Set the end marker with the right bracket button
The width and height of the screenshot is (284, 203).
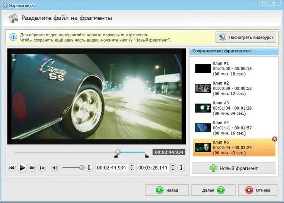181,168
